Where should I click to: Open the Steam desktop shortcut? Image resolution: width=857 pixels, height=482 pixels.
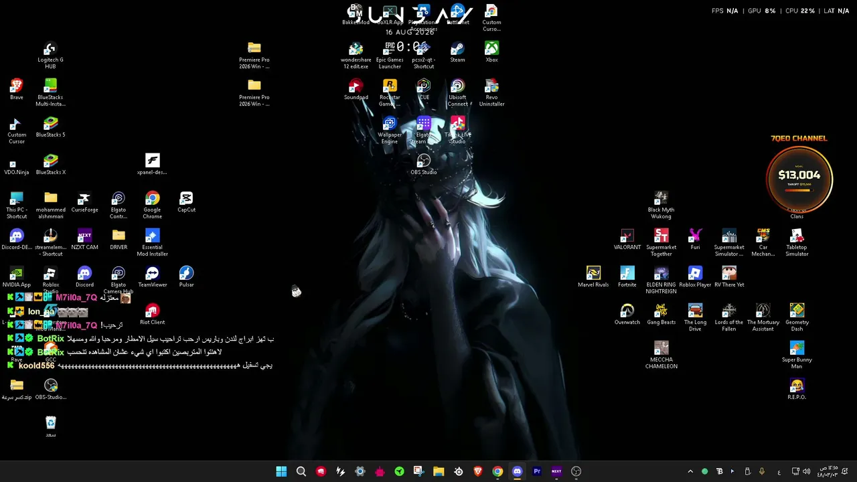point(457,52)
